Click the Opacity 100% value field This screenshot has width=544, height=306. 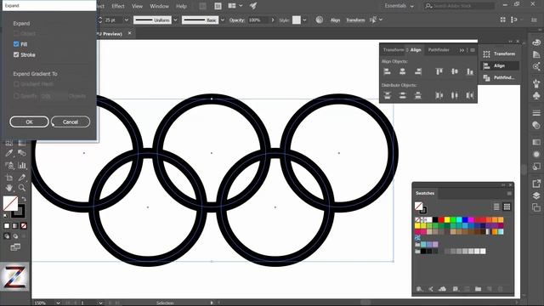[258, 20]
